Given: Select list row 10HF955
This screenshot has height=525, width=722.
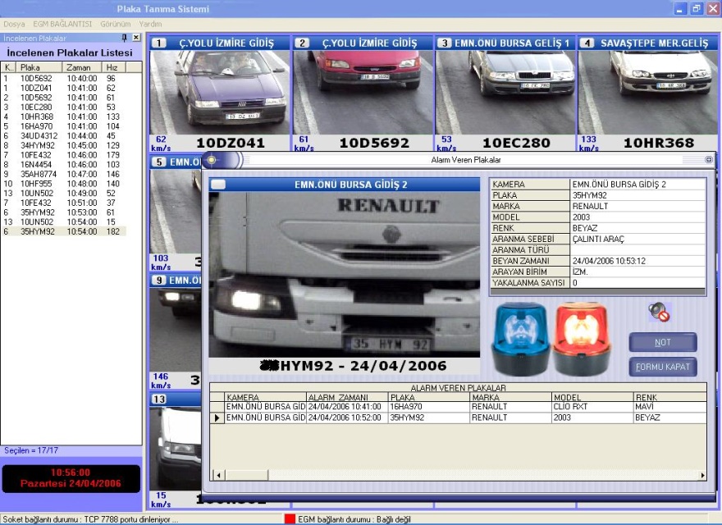Looking at the screenshot, I should coord(63,184).
